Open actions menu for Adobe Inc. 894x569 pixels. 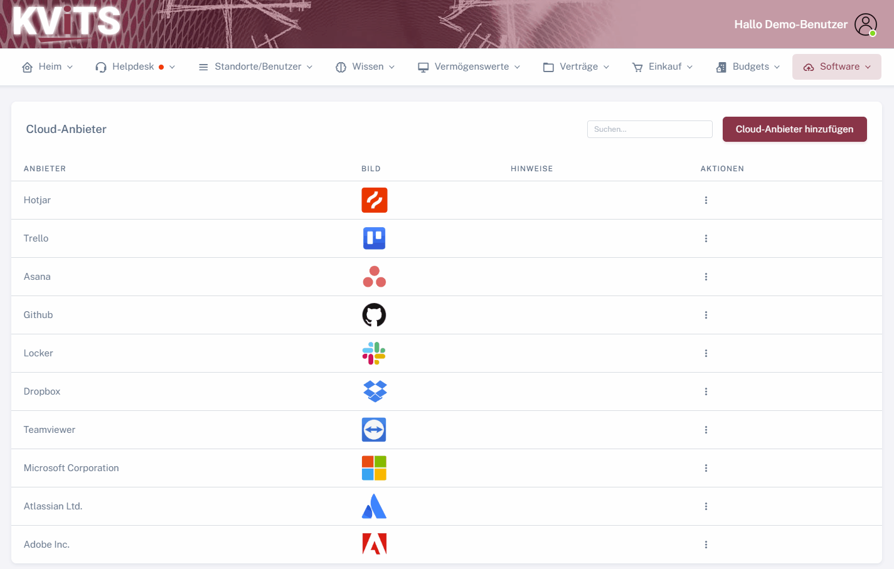click(x=706, y=545)
